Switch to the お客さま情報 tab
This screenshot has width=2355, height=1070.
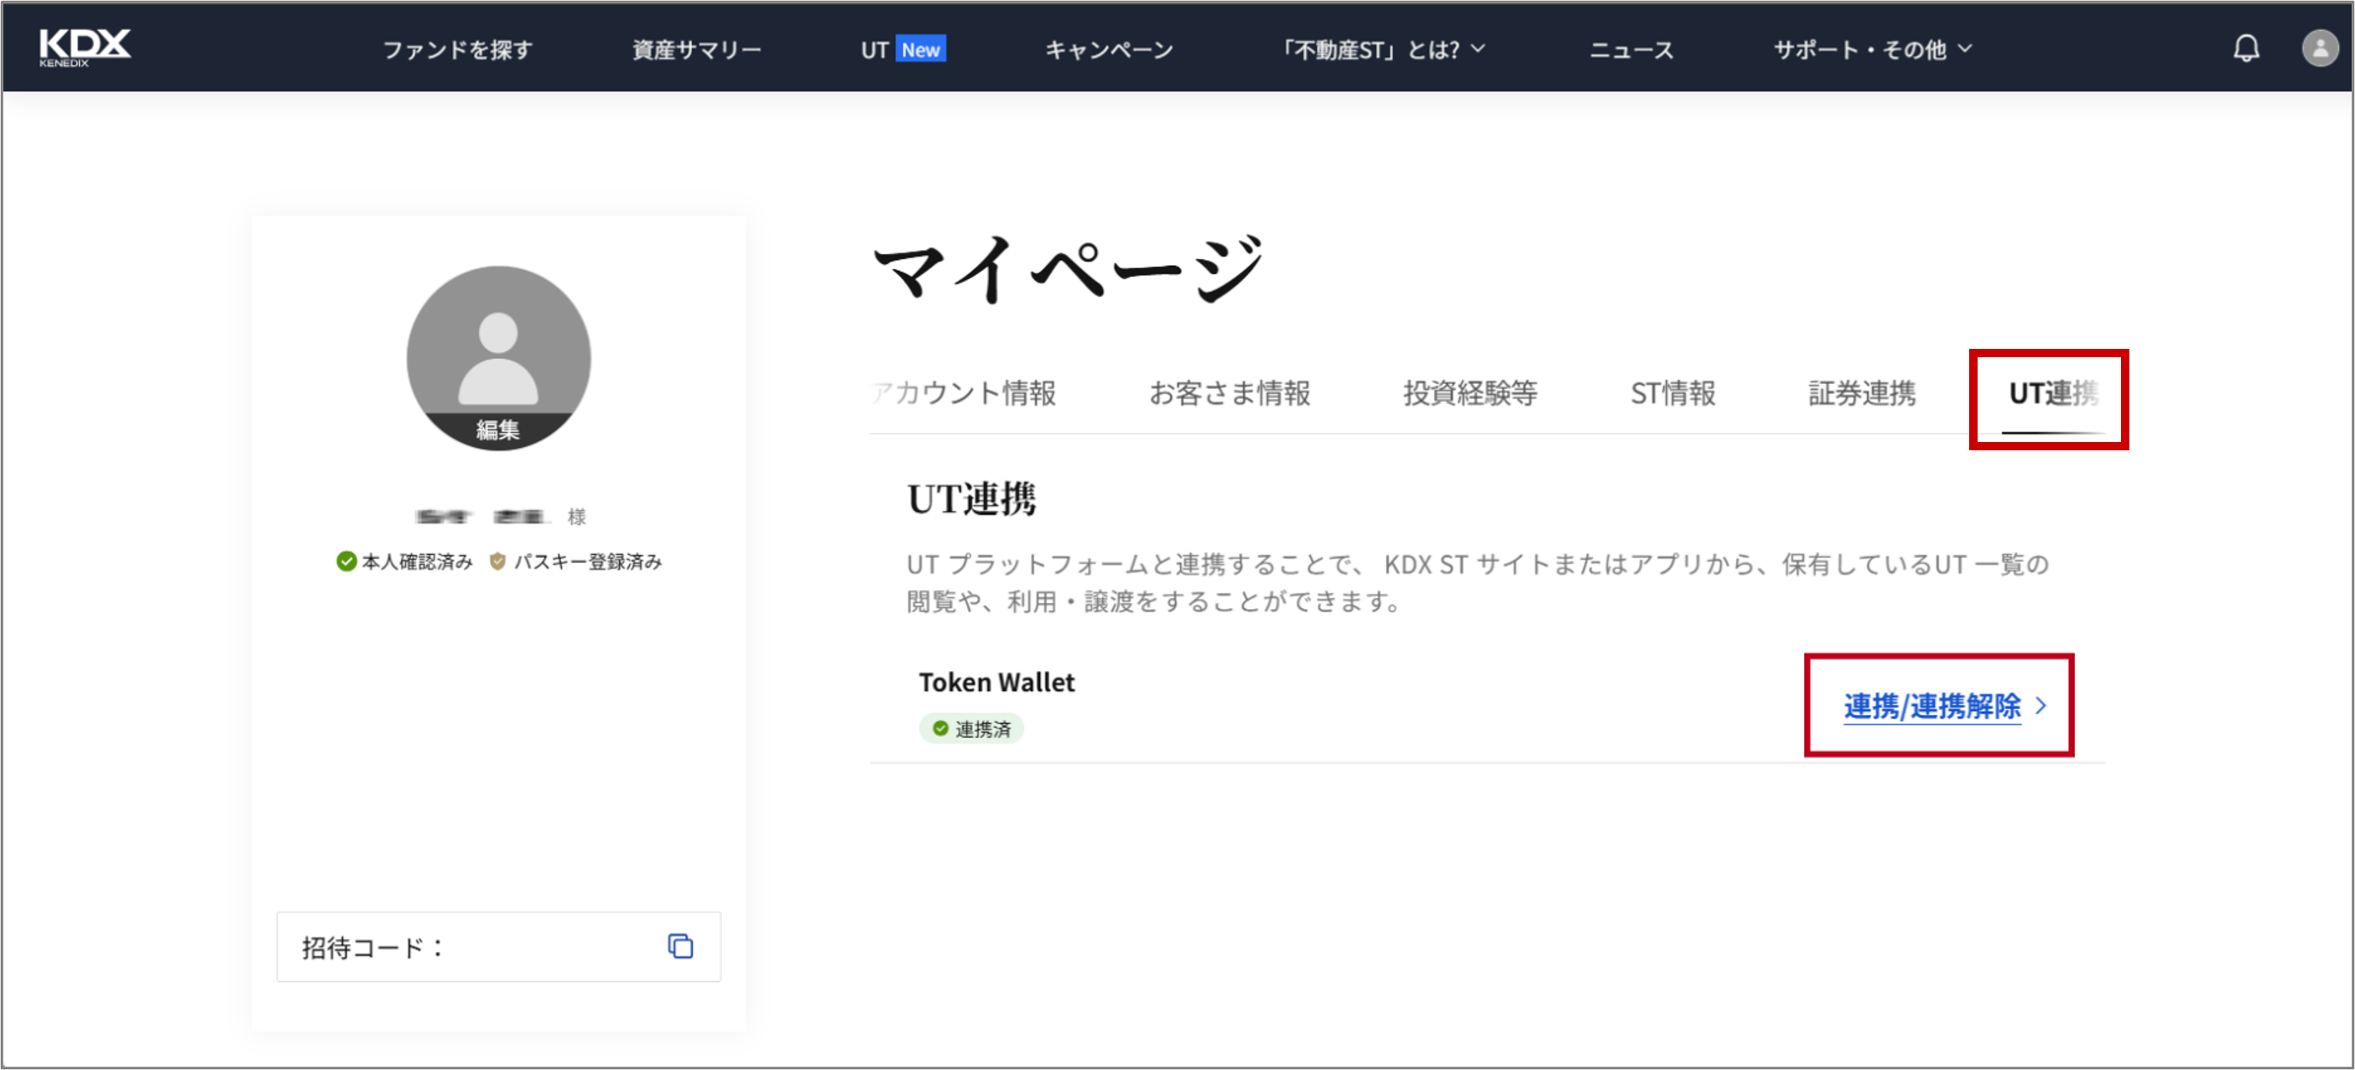pos(1229,393)
